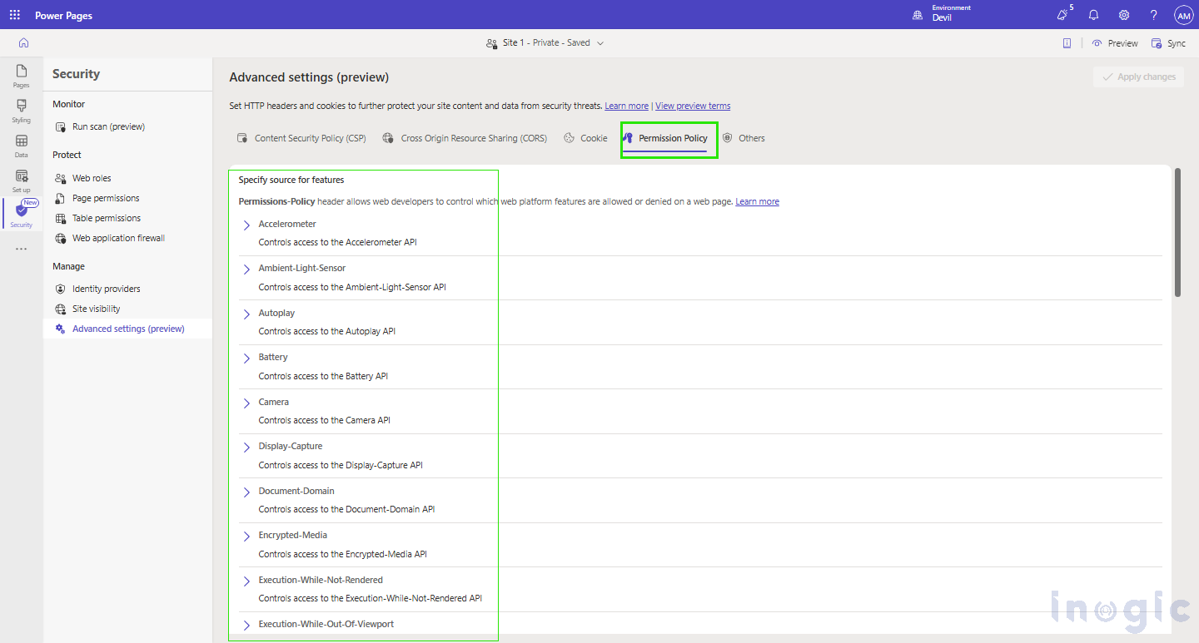Screen dimensions: 1199x643
Task: Open the Site 1 - Private - Saved dropdown
Action: 545,43
